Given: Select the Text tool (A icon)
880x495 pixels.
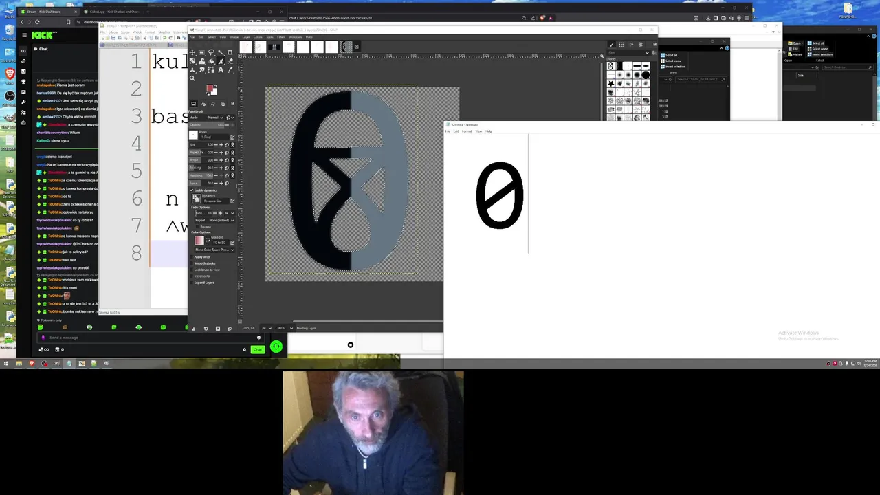Looking at the screenshot, I should point(221,69).
